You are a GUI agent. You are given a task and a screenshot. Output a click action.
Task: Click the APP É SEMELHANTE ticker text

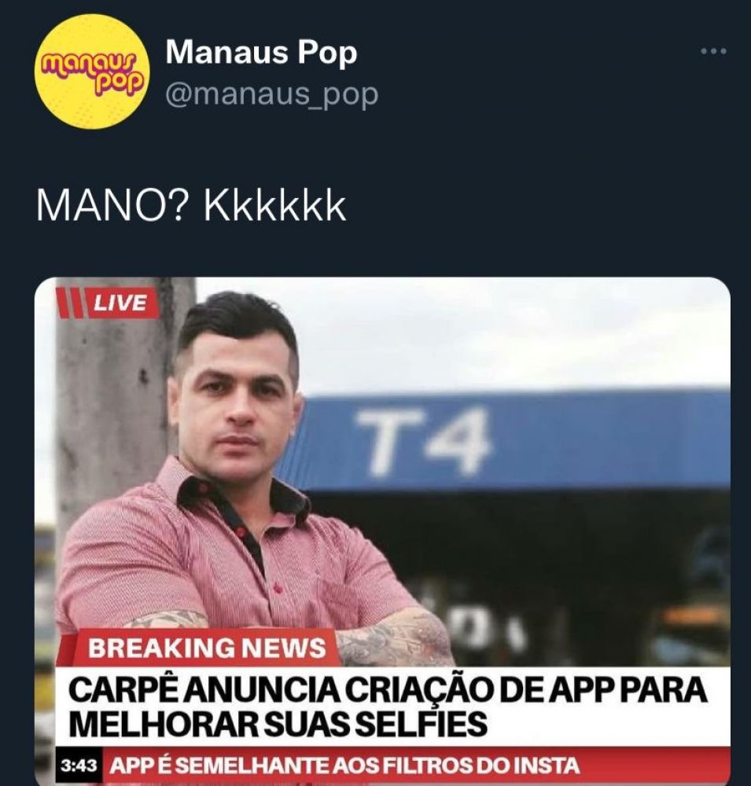344,766
